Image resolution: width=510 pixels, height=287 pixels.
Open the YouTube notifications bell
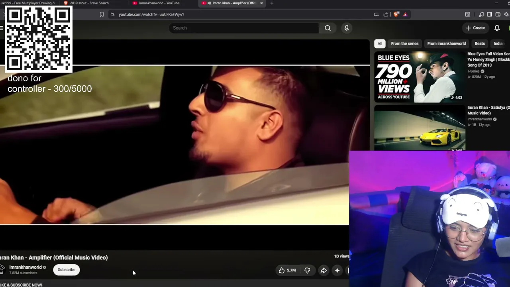497,28
